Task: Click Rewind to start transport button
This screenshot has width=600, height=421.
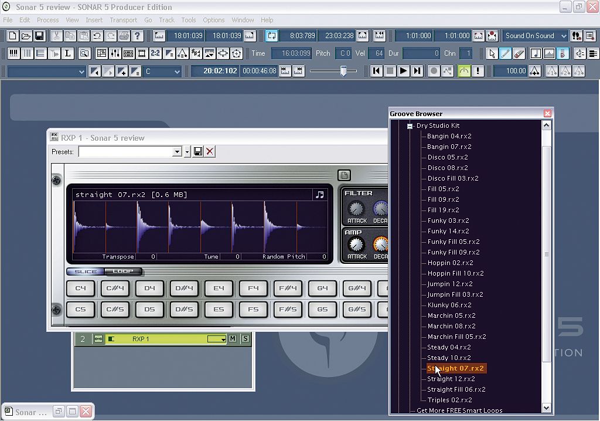Action: point(377,71)
